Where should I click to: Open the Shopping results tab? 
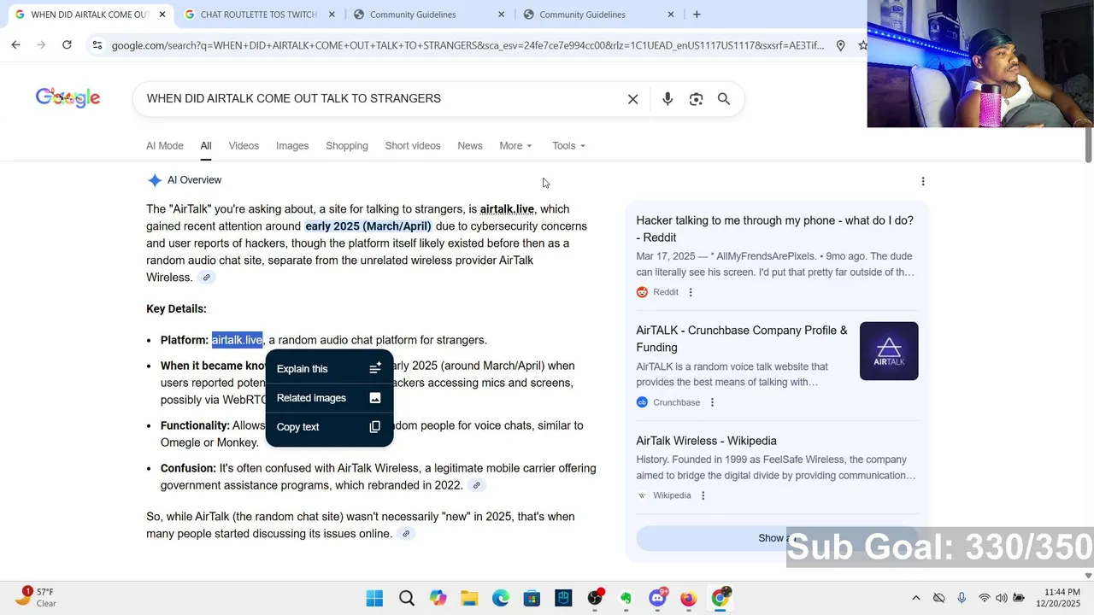click(347, 146)
